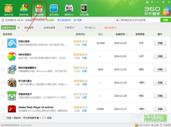
Task: Click the 2014-12-03 install date cell
Action: (120, 43)
